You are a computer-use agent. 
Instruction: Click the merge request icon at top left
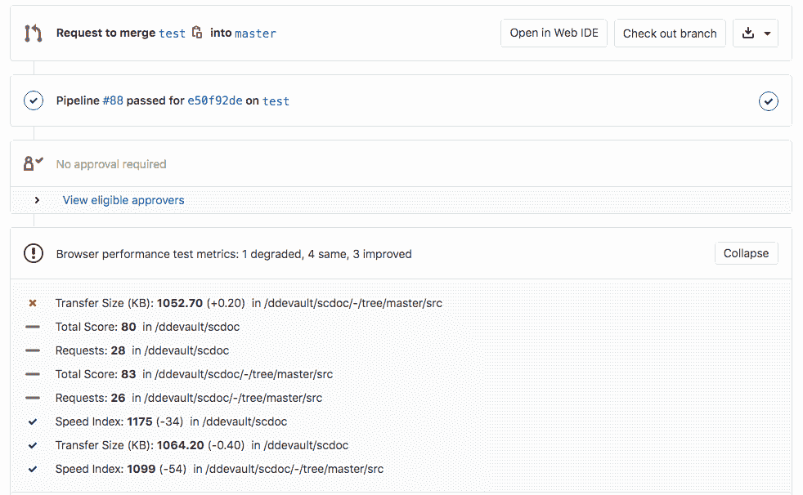click(33, 33)
